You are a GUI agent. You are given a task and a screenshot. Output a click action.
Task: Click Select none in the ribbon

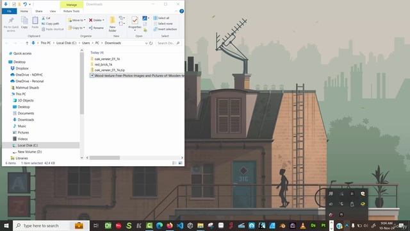point(163,24)
